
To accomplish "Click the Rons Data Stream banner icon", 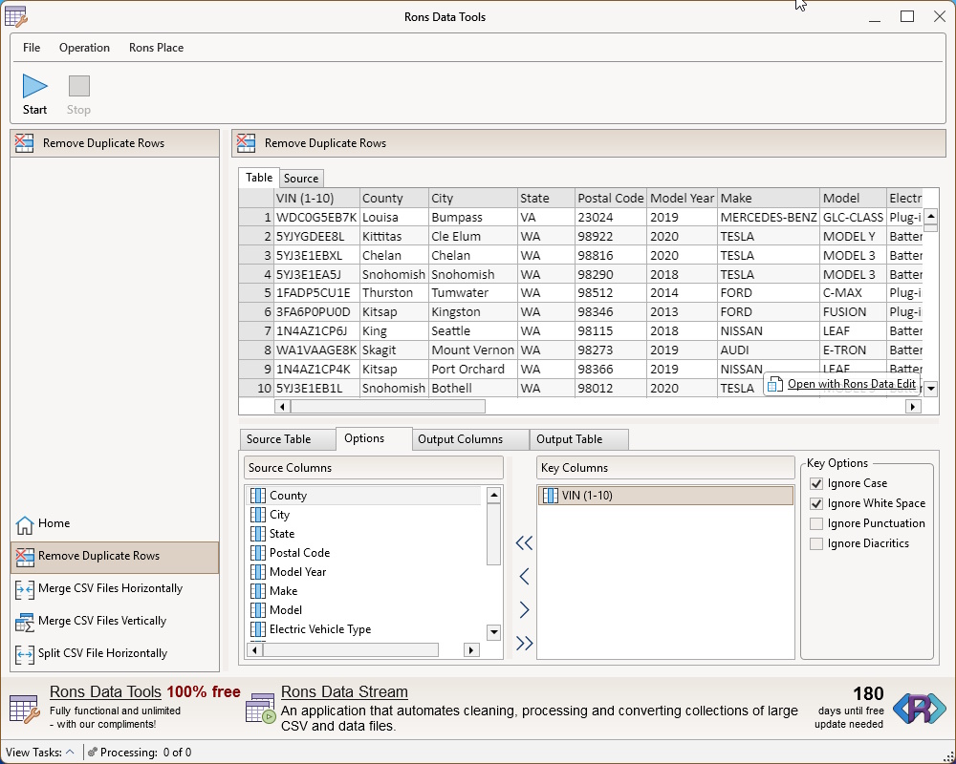I will point(261,709).
